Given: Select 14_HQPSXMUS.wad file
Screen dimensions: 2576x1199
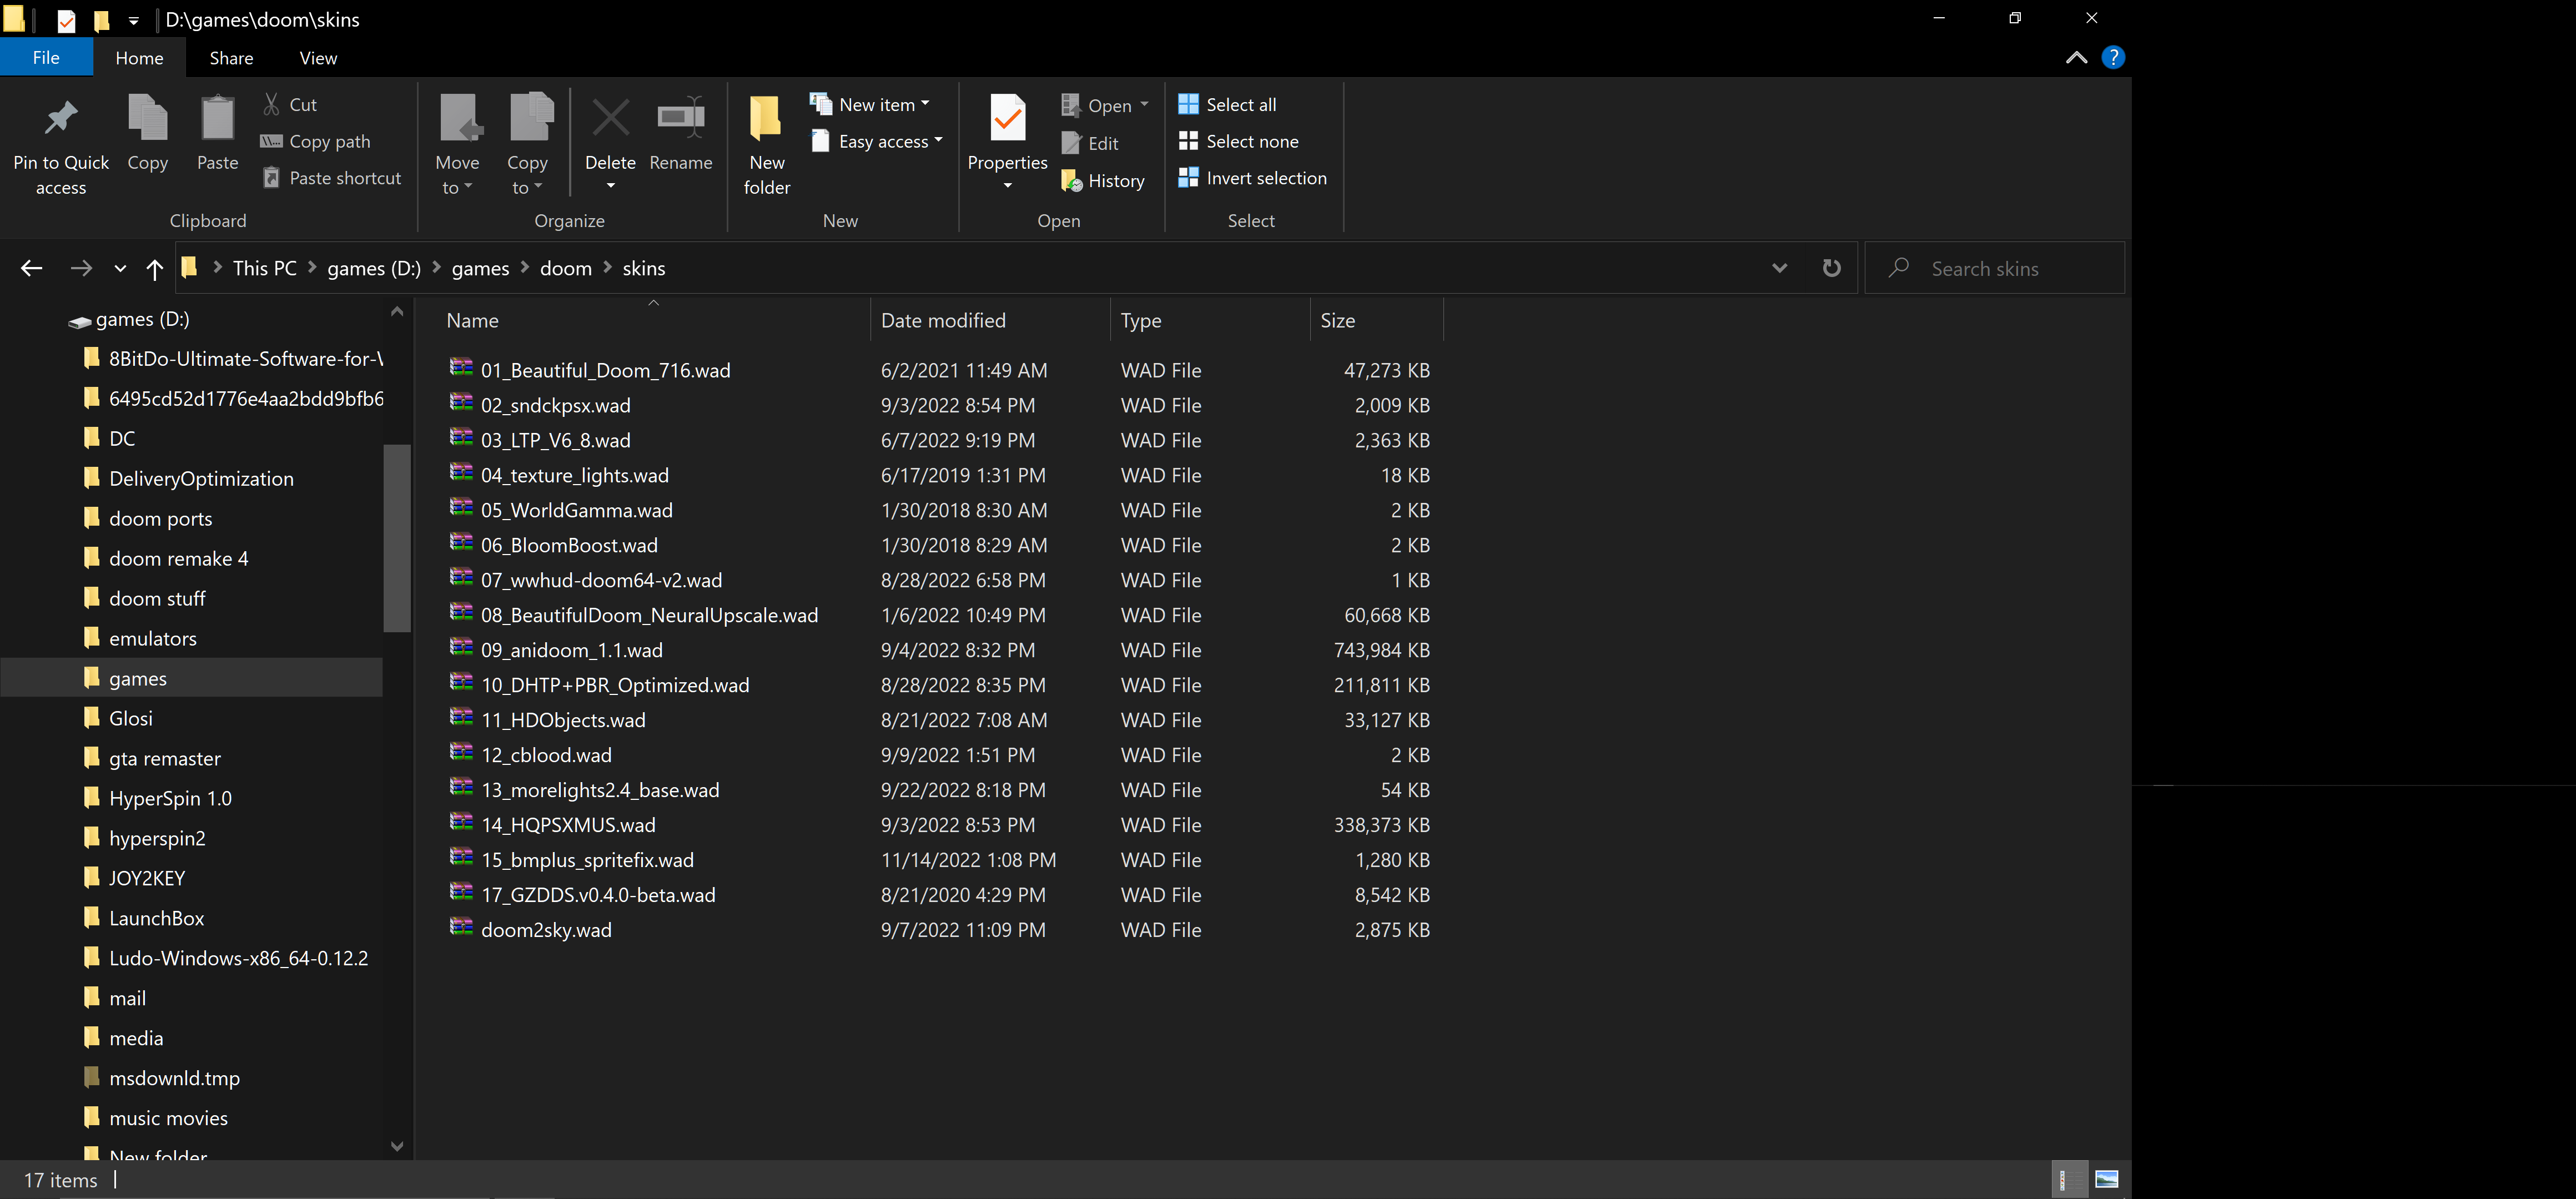Looking at the screenshot, I should 568,825.
